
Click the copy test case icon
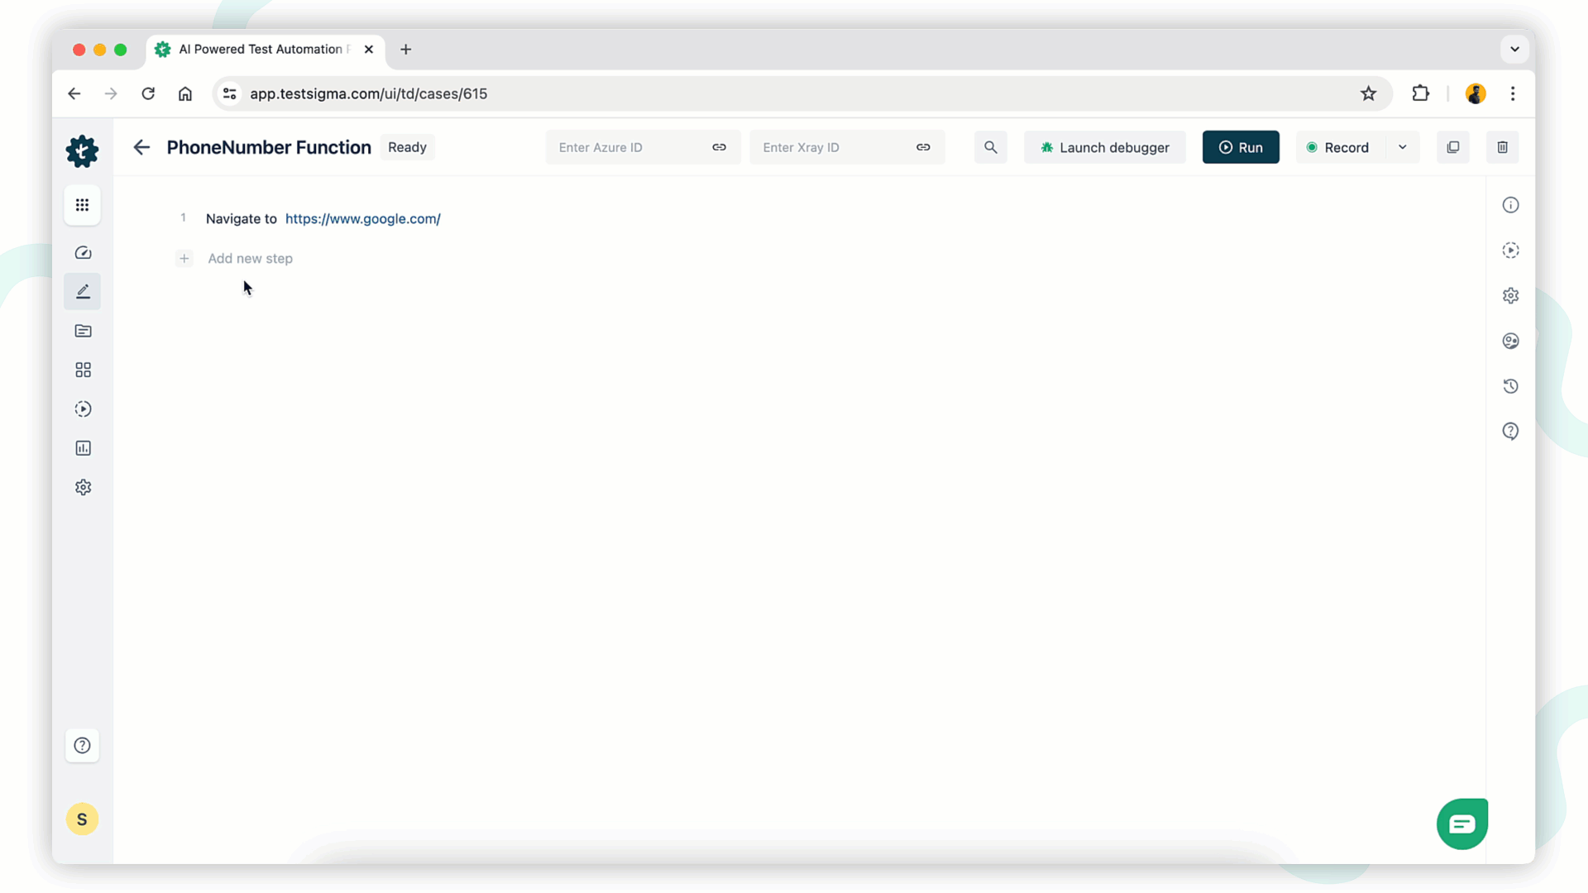(1452, 147)
